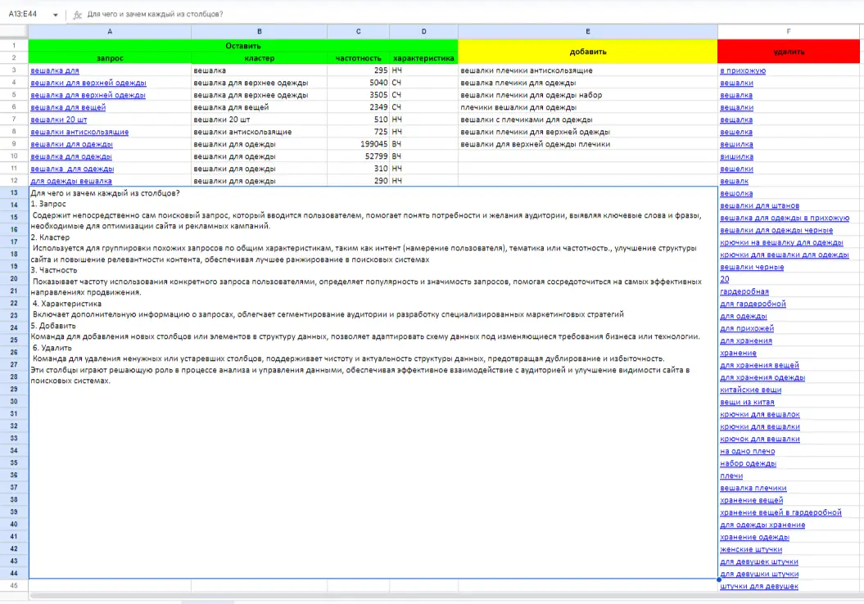This screenshot has height=604, width=864.
Task: Select column F header
Action: pos(789,31)
